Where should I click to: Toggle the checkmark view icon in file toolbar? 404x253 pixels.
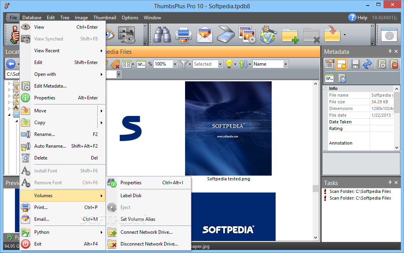click(x=141, y=64)
